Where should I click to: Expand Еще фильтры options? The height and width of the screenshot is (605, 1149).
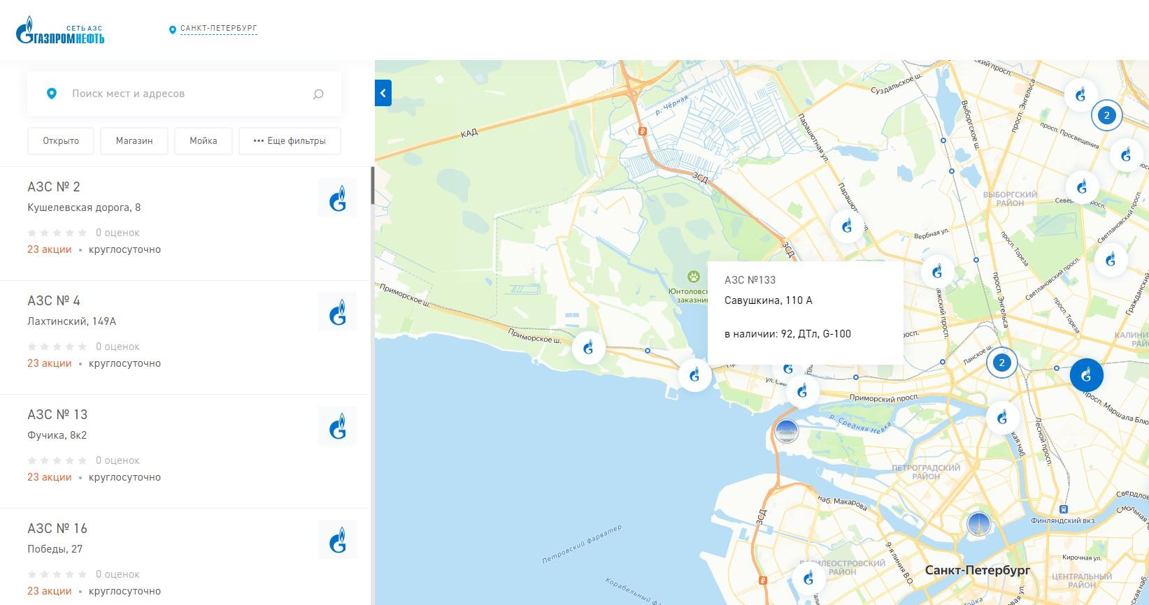point(290,140)
